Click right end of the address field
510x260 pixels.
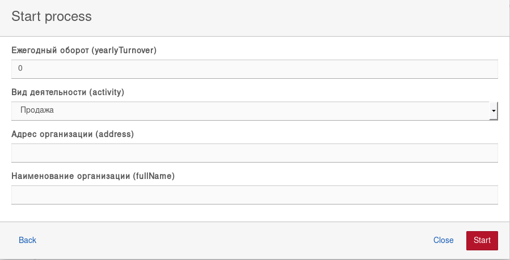click(x=488, y=153)
